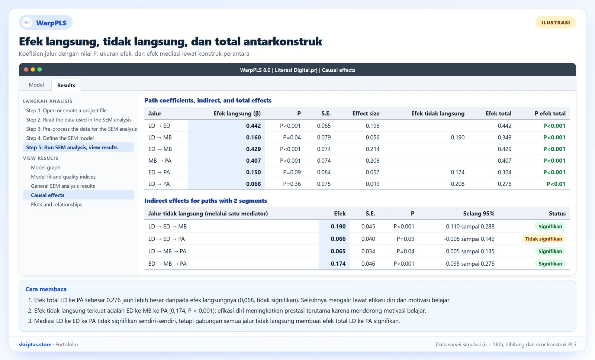Viewport: 595px width, 360px height.
Task: Open General SEM analysis results
Action: [63, 186]
